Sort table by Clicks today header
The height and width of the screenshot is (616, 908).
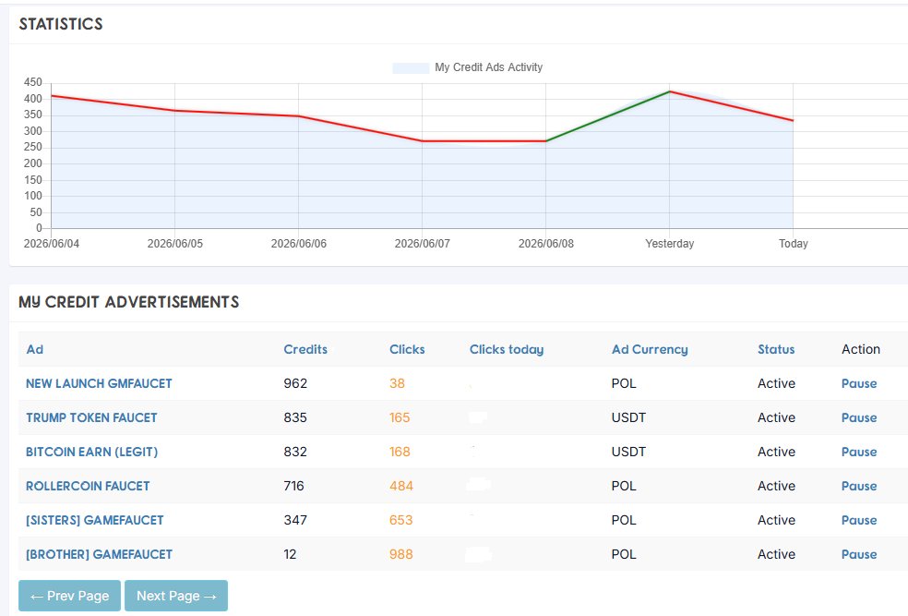point(507,349)
